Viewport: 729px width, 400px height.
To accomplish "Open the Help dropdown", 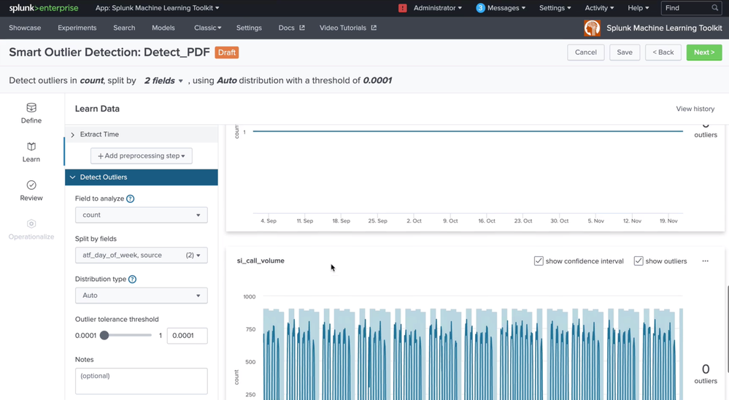I will tap(638, 8).
